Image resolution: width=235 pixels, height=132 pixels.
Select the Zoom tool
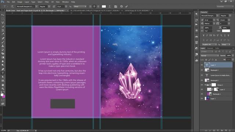(x=3, y=89)
